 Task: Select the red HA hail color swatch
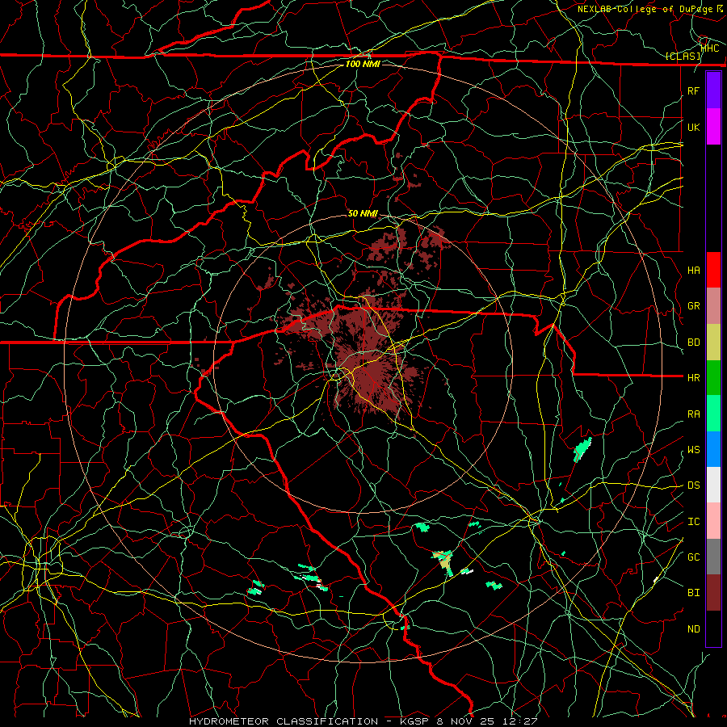pyautogui.click(x=713, y=270)
